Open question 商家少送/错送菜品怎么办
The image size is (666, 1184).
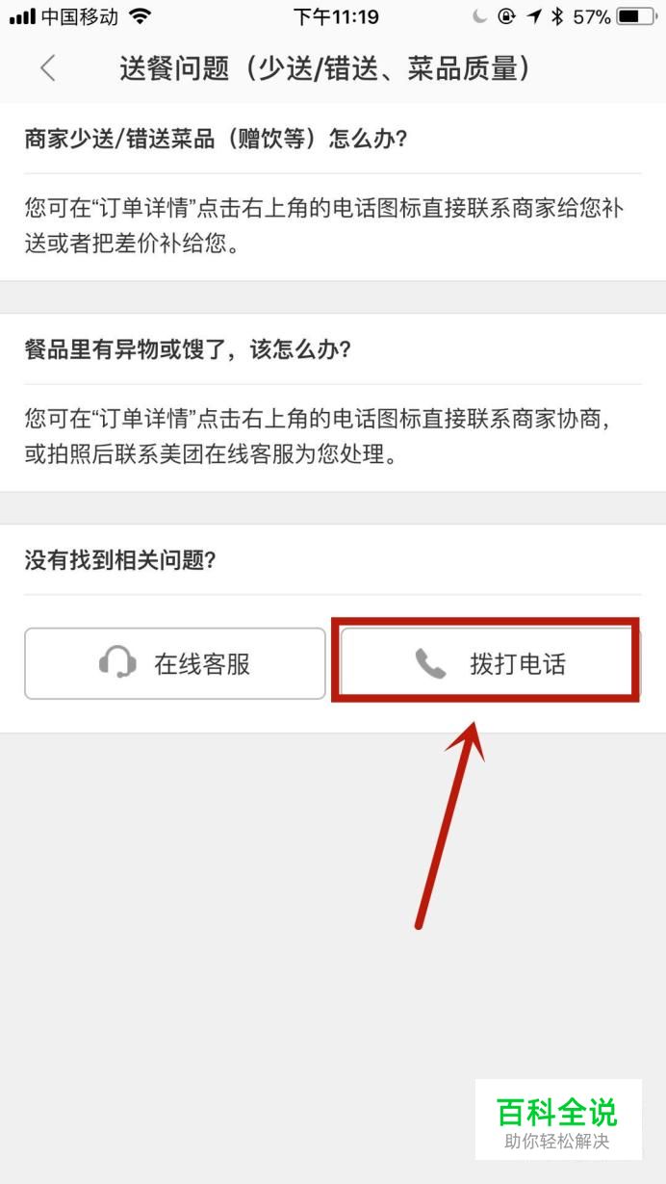coord(217,139)
